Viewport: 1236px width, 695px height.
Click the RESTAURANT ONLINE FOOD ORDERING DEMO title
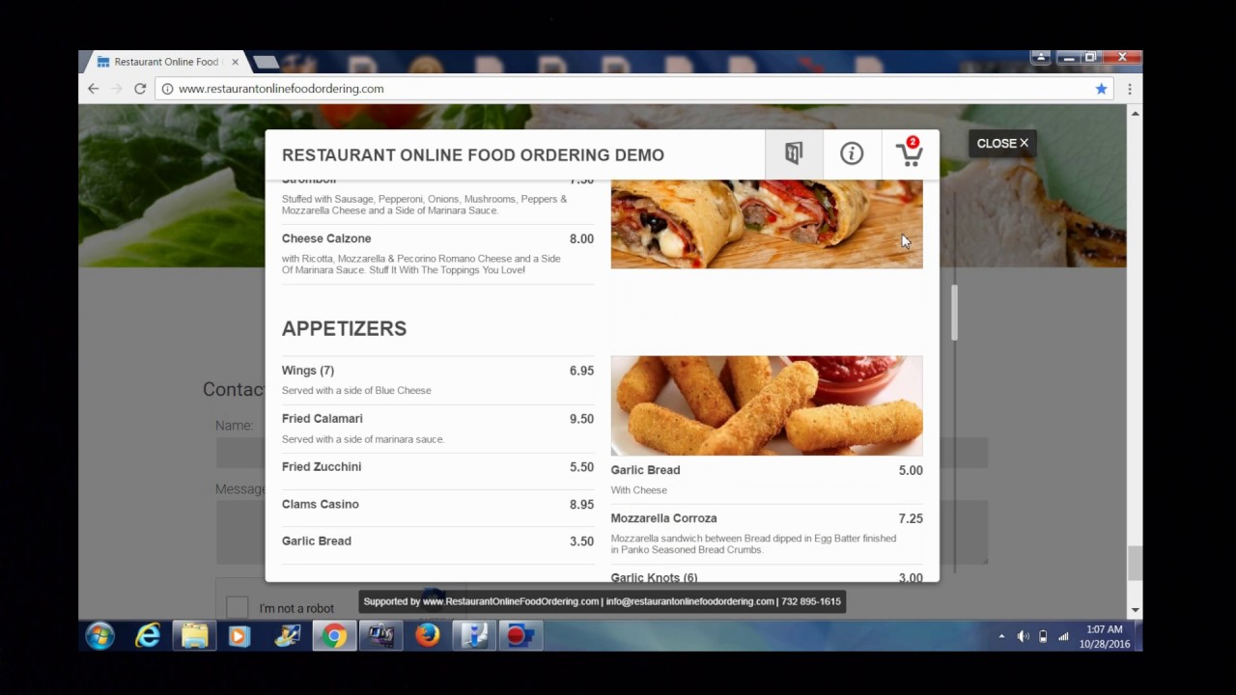click(x=473, y=155)
